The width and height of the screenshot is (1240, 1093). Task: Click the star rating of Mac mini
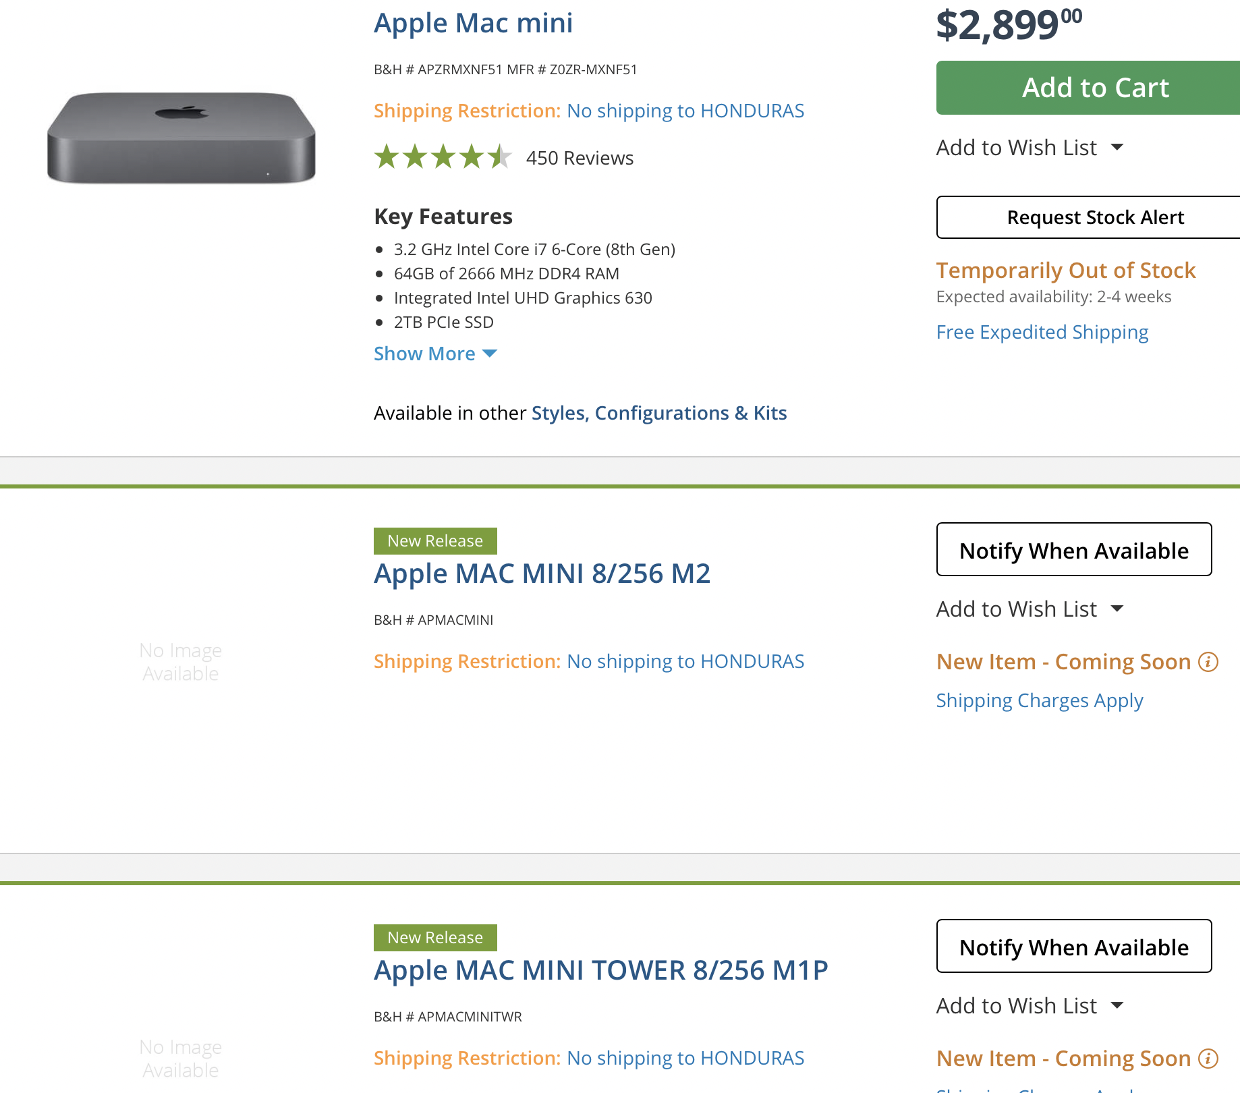(443, 157)
